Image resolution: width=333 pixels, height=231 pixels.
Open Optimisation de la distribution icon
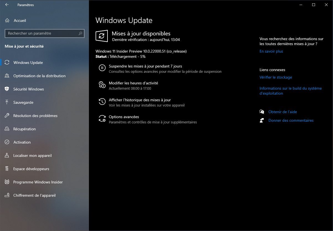(x=7, y=76)
